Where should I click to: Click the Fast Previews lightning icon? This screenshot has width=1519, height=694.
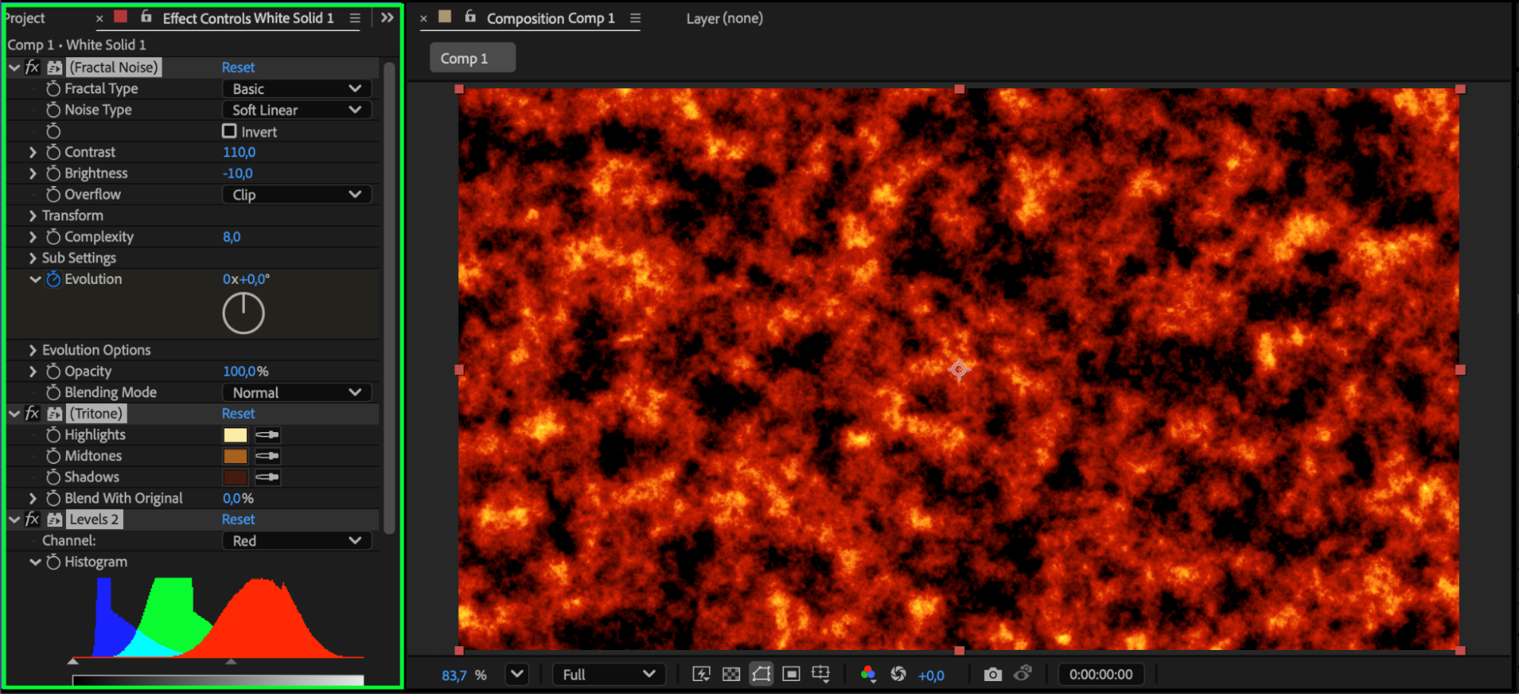pyautogui.click(x=701, y=674)
